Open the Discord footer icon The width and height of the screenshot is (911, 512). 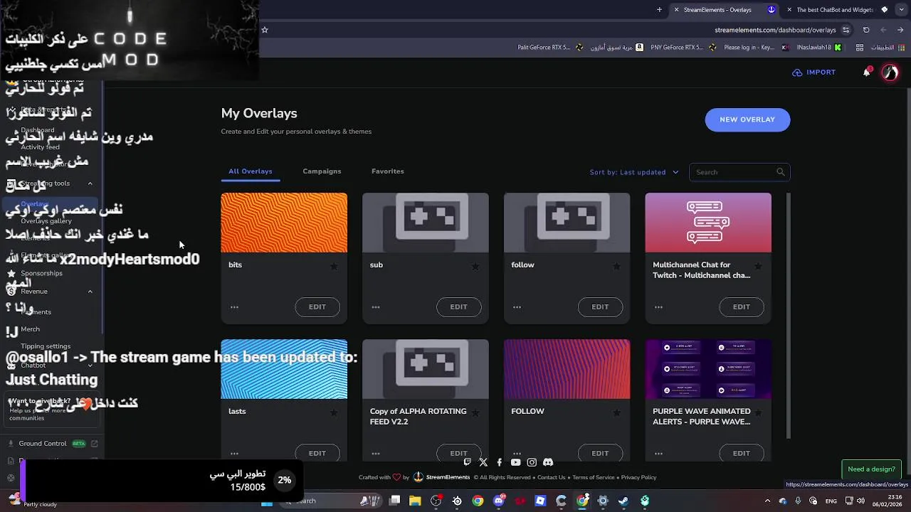click(x=548, y=462)
